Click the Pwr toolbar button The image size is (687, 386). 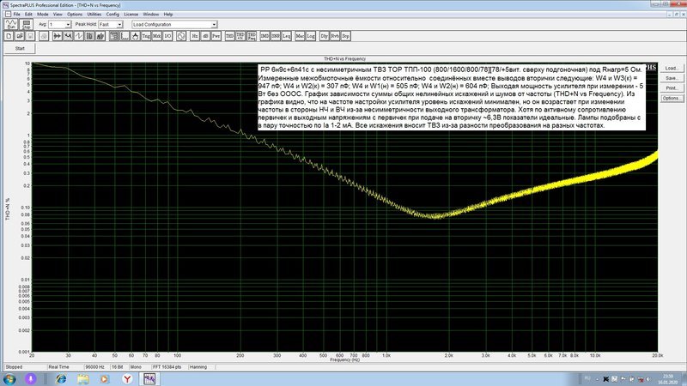(x=216, y=36)
